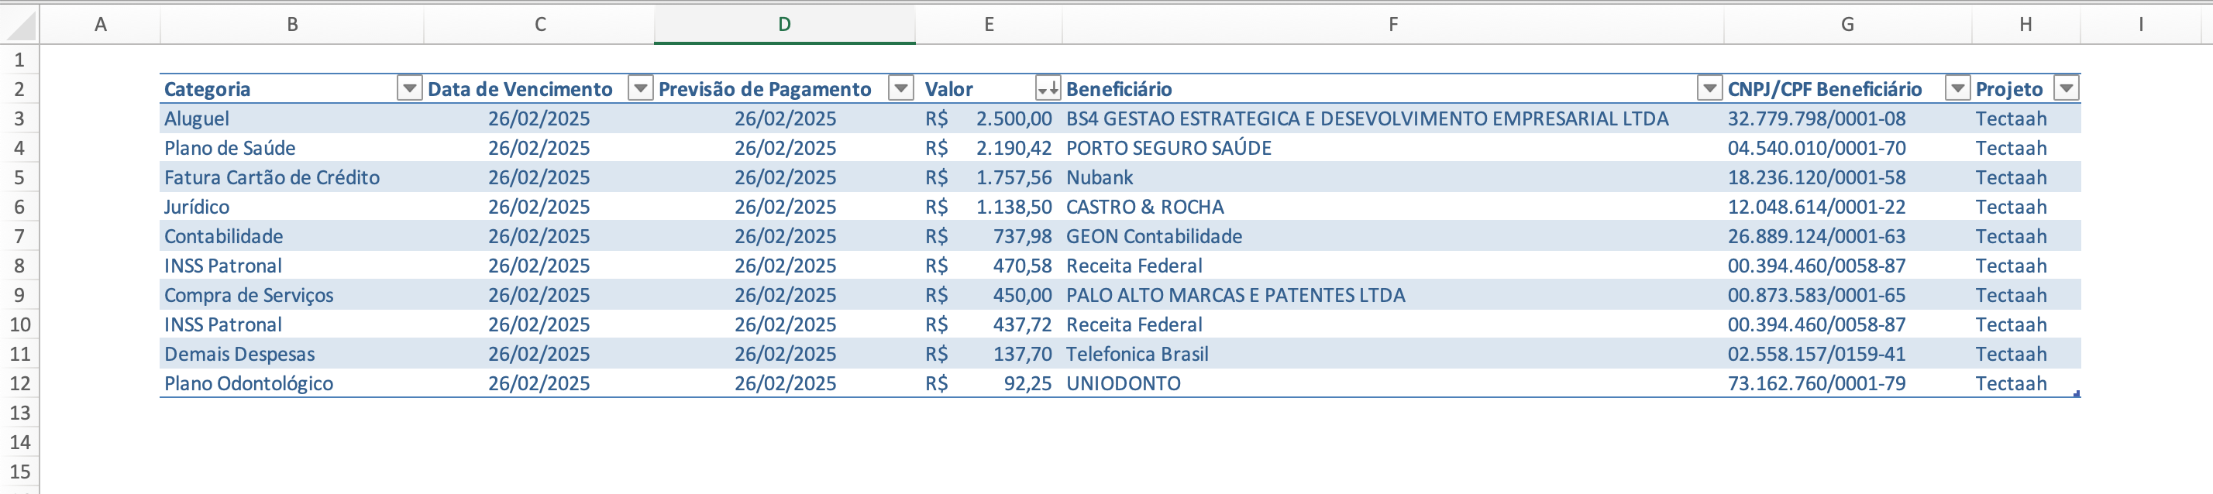The image size is (2213, 494).
Task: Open the Data de Vencimento filter dropdown
Action: (640, 88)
